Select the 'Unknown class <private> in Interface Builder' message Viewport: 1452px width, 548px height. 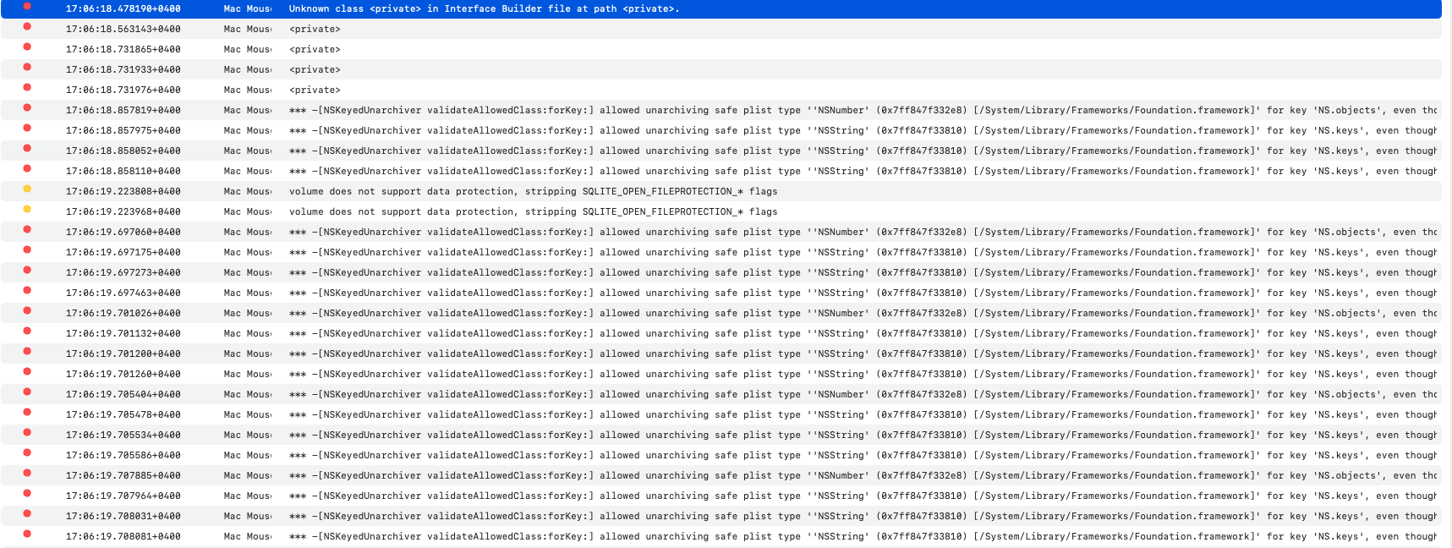click(x=484, y=8)
